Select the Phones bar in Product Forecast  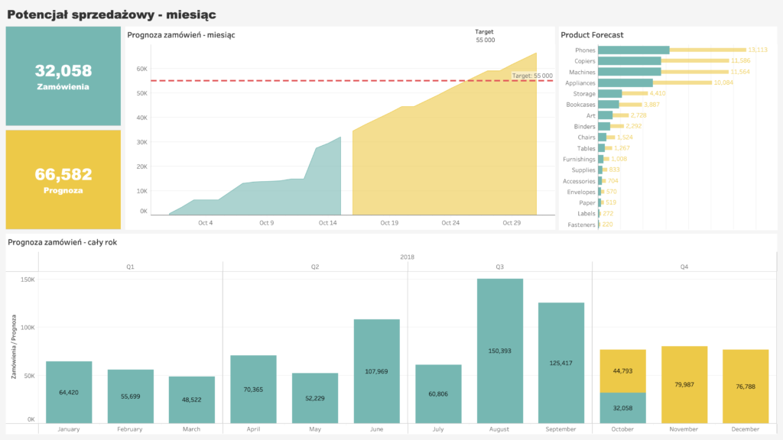(x=633, y=50)
